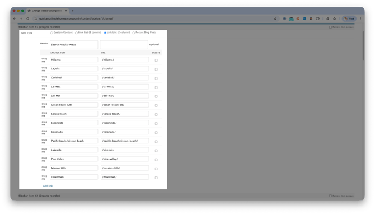This screenshot has height=214, width=375.
Task: Check delete box for Downtown row
Action: click(x=156, y=178)
